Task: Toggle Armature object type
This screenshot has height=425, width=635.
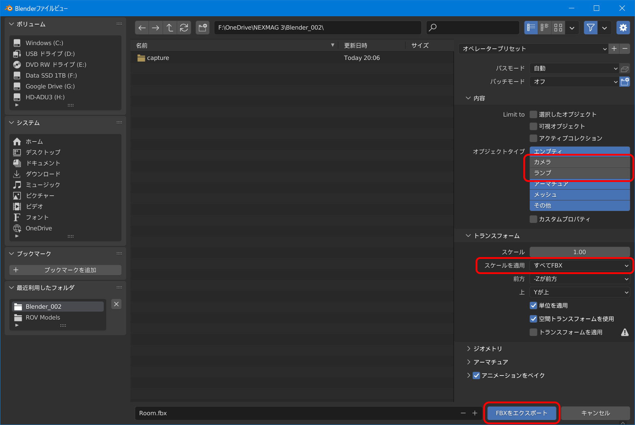Action: [580, 184]
